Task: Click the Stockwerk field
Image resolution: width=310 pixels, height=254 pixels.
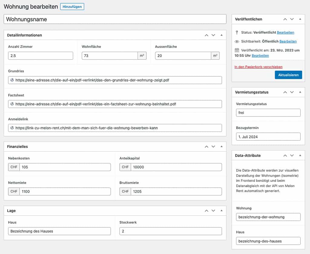Action: coord(171,231)
